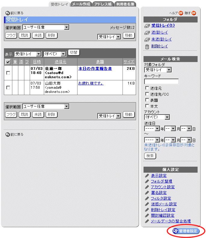Image resolution: width=206 pixels, height=238 pixels.
Task: Click the inbox folder icon in sidebar
Action: click(x=147, y=26)
